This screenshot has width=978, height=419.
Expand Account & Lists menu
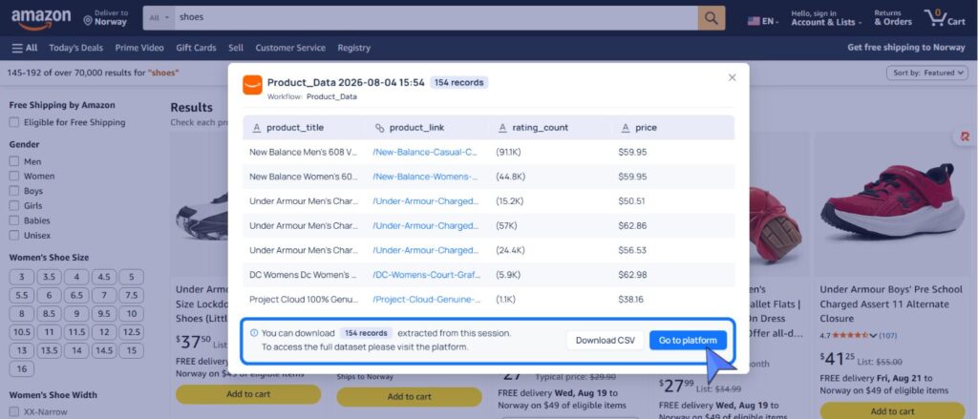tap(826, 18)
